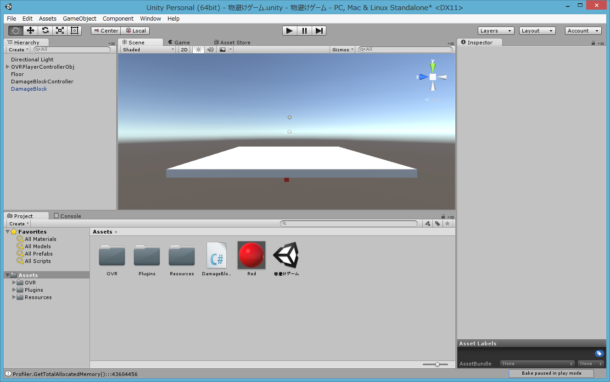Open Project panel Create dropdown
Viewport: 610px width, 382px height.
point(19,224)
